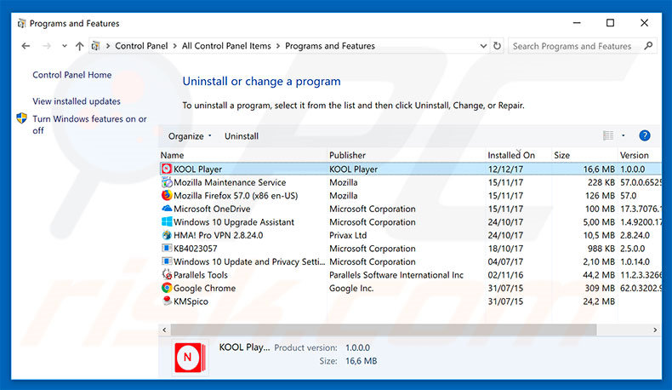The height and width of the screenshot is (390, 672).
Task: Open View installed updates link
Action: [77, 101]
